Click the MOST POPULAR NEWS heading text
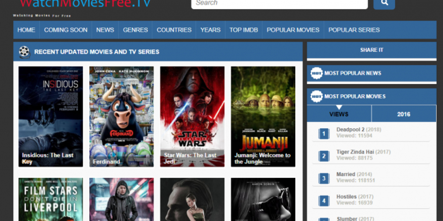The width and height of the screenshot is (443, 221). tap(353, 73)
